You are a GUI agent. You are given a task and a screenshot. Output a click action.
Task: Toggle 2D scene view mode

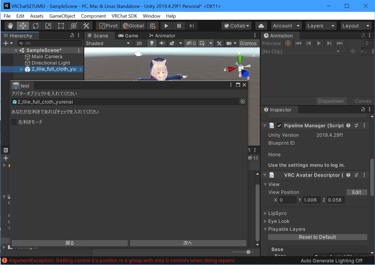[139, 43]
